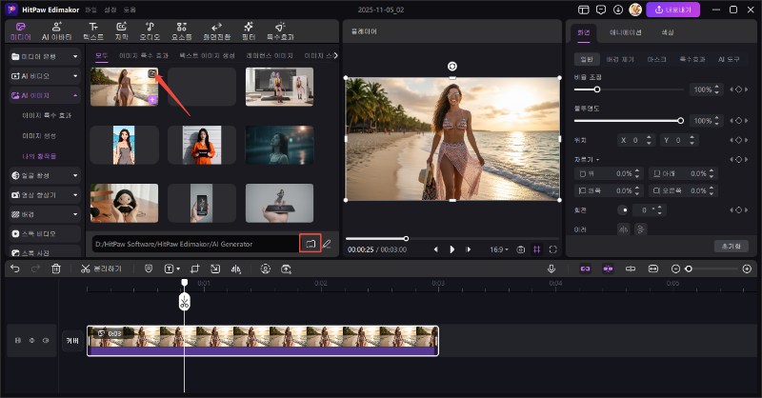Click the opacity slider track
The image size is (762, 398).
pyautogui.click(x=629, y=121)
